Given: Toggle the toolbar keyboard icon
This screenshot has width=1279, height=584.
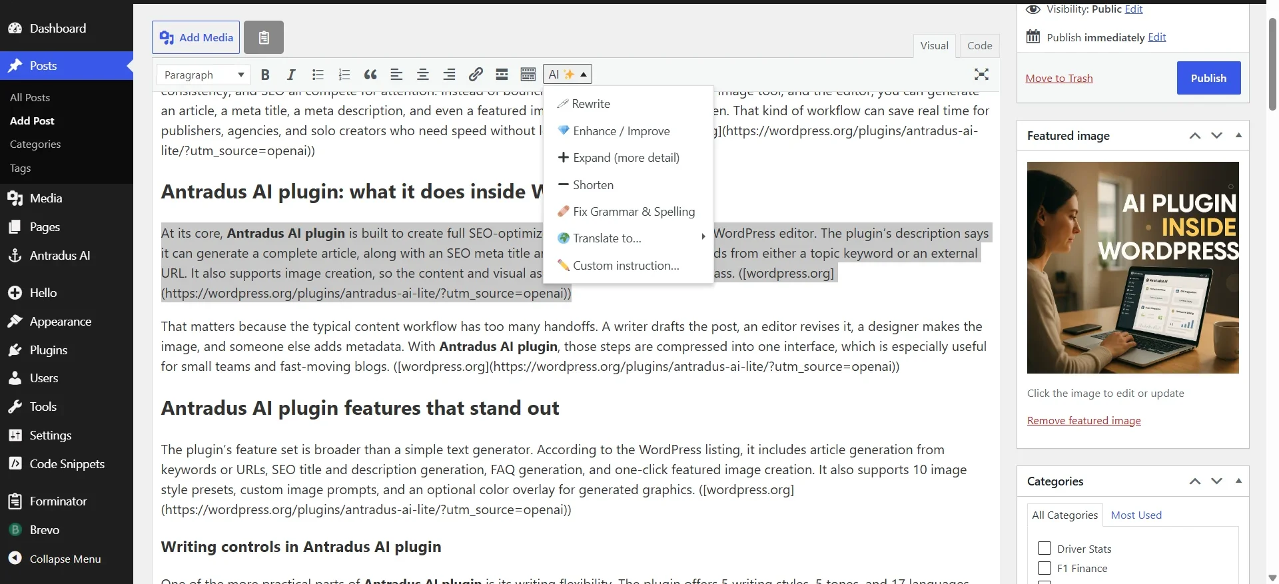Looking at the screenshot, I should click(x=528, y=75).
